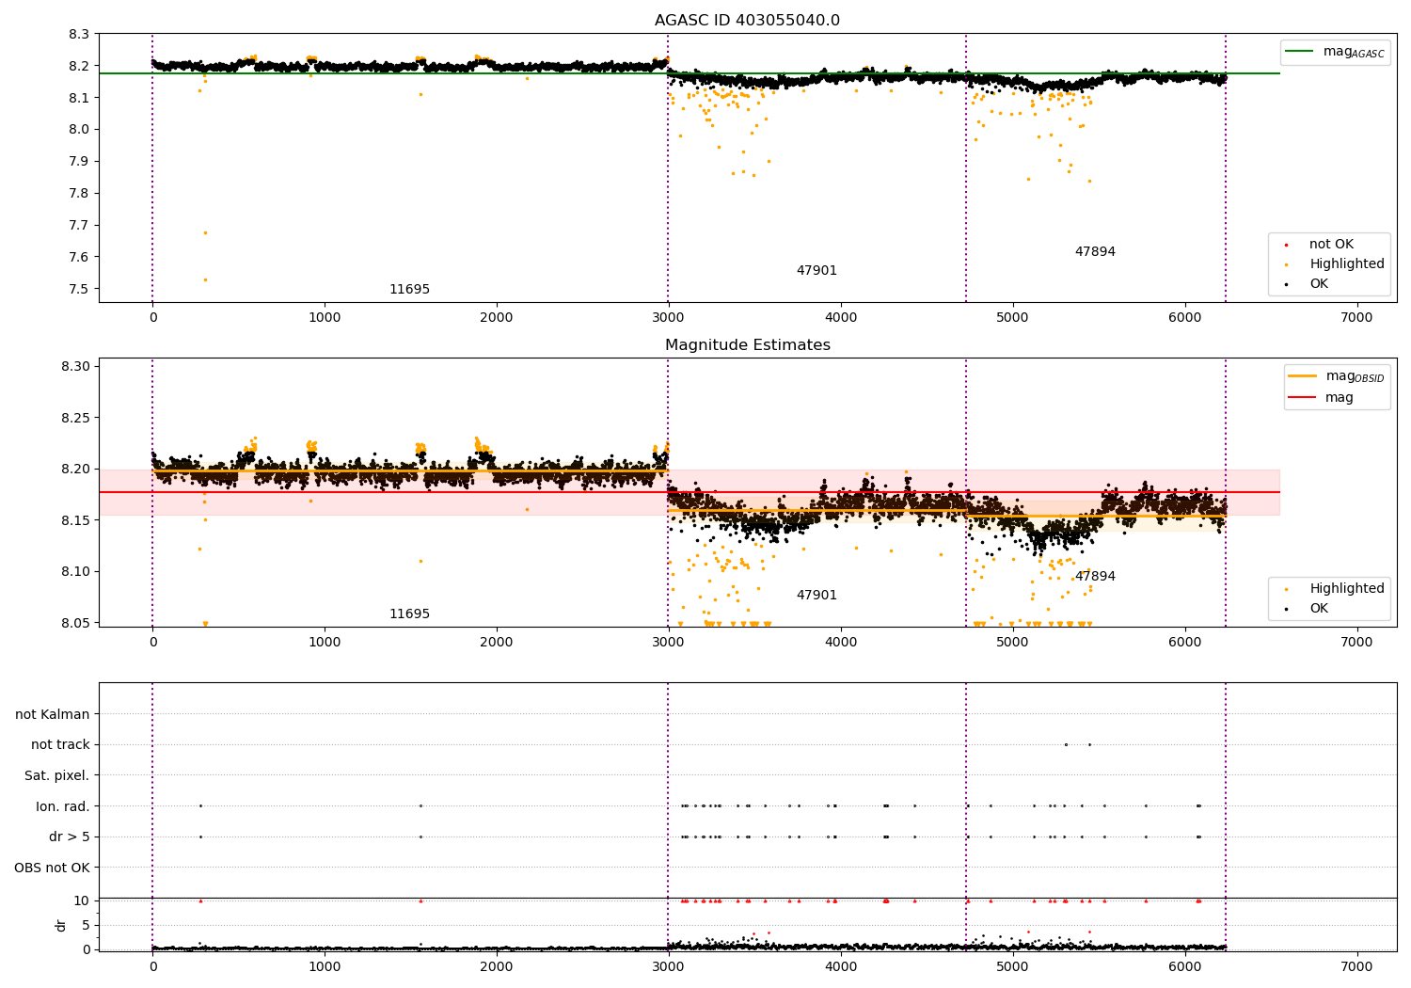Viewport: 1411px width, 988px height.
Task: Click the '8.15' y-tick of middle panel
Action: [75, 521]
